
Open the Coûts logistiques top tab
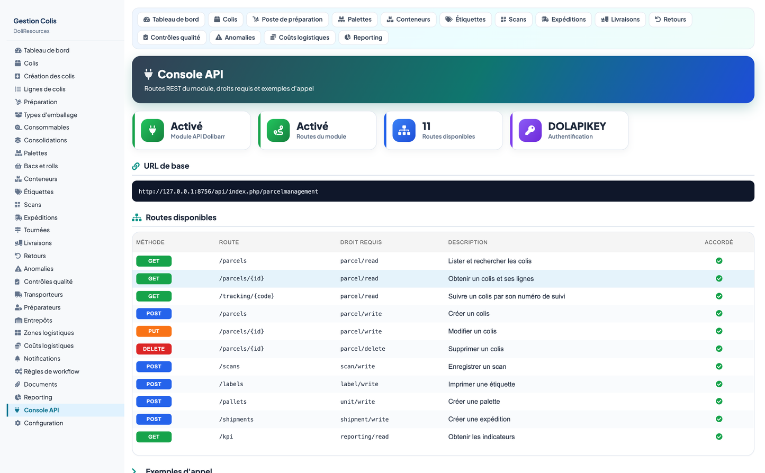coord(300,38)
